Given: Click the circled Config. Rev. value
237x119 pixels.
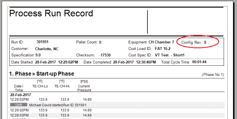Looking at the screenshot, I should click(205, 42).
